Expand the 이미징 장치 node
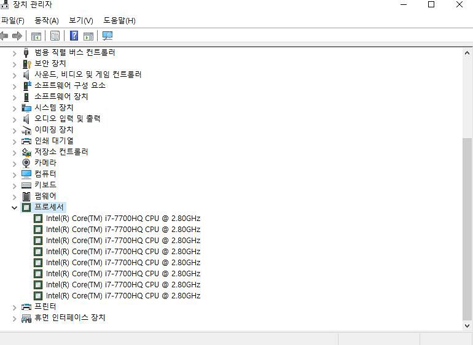The width and height of the screenshot is (473, 345). coord(14,131)
